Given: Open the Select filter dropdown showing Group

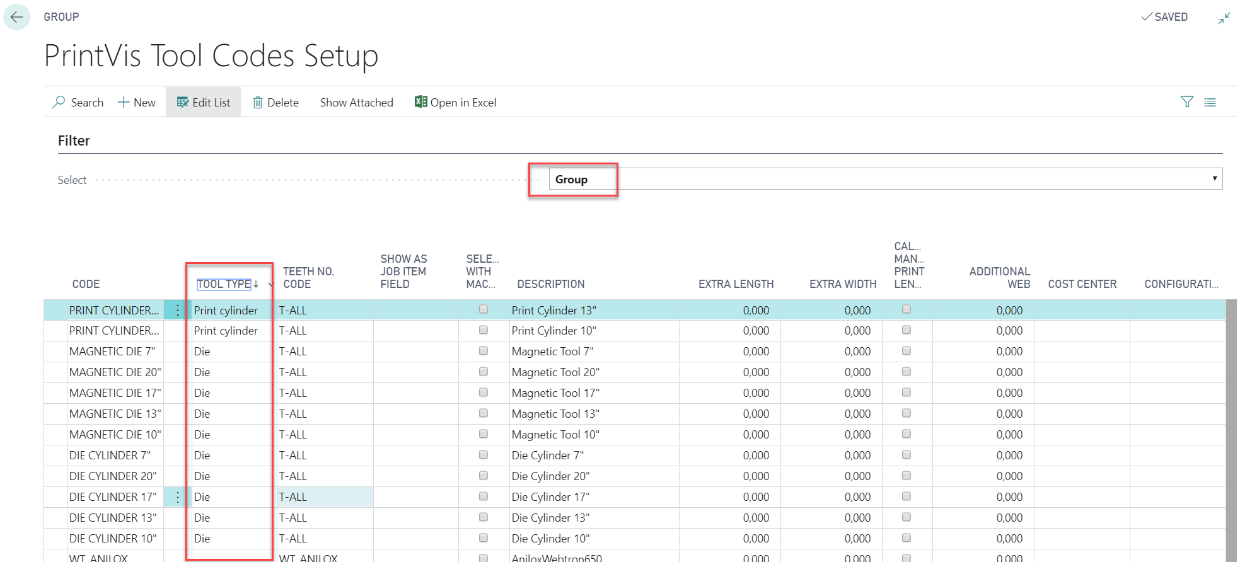Looking at the screenshot, I should [886, 179].
